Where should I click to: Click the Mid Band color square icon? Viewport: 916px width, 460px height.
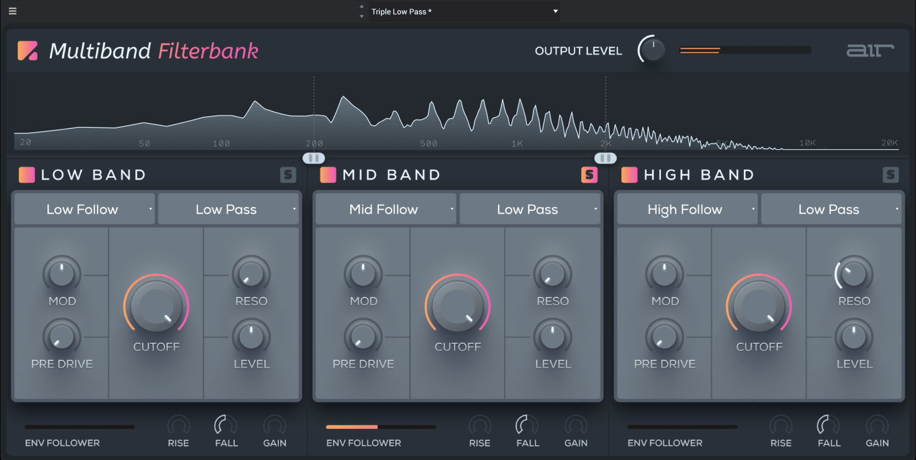pyautogui.click(x=328, y=175)
